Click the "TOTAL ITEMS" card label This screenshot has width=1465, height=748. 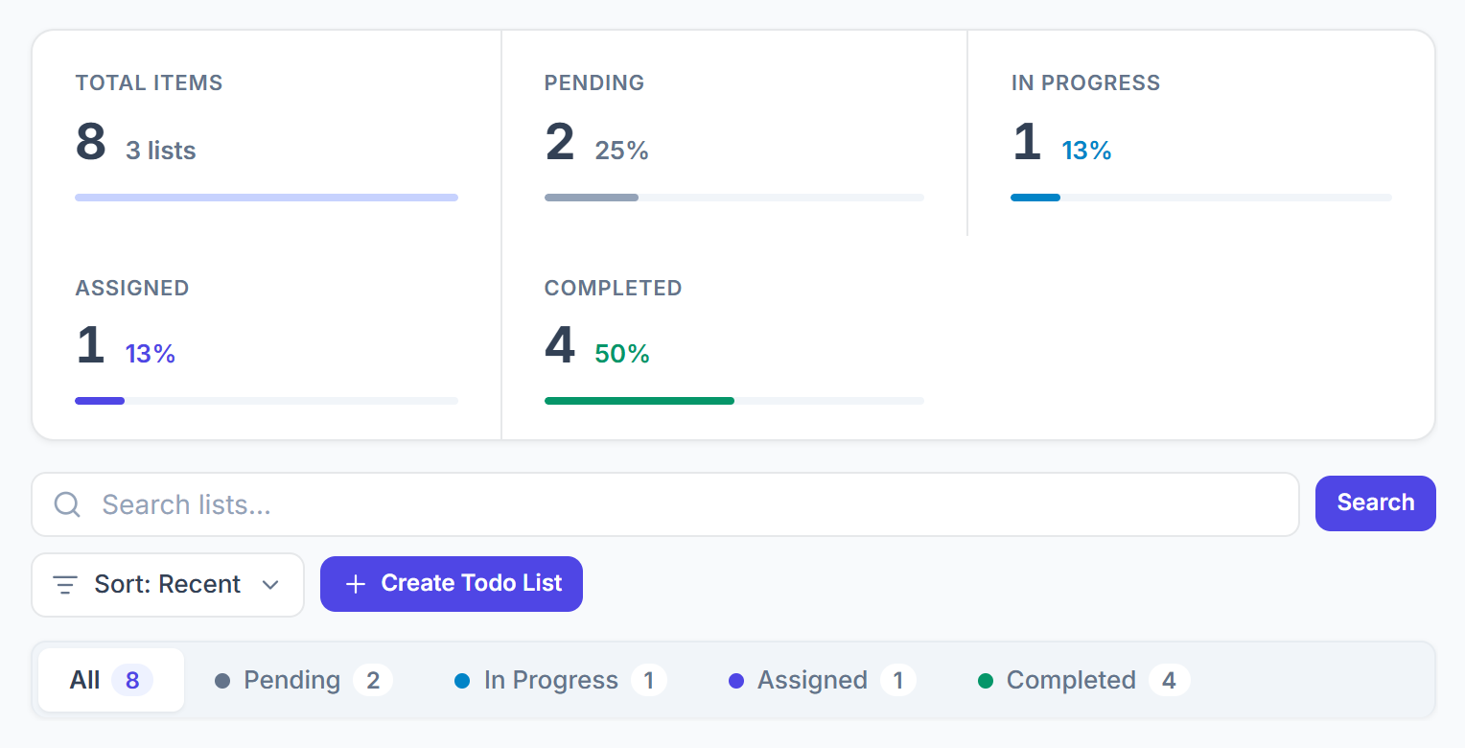[149, 83]
